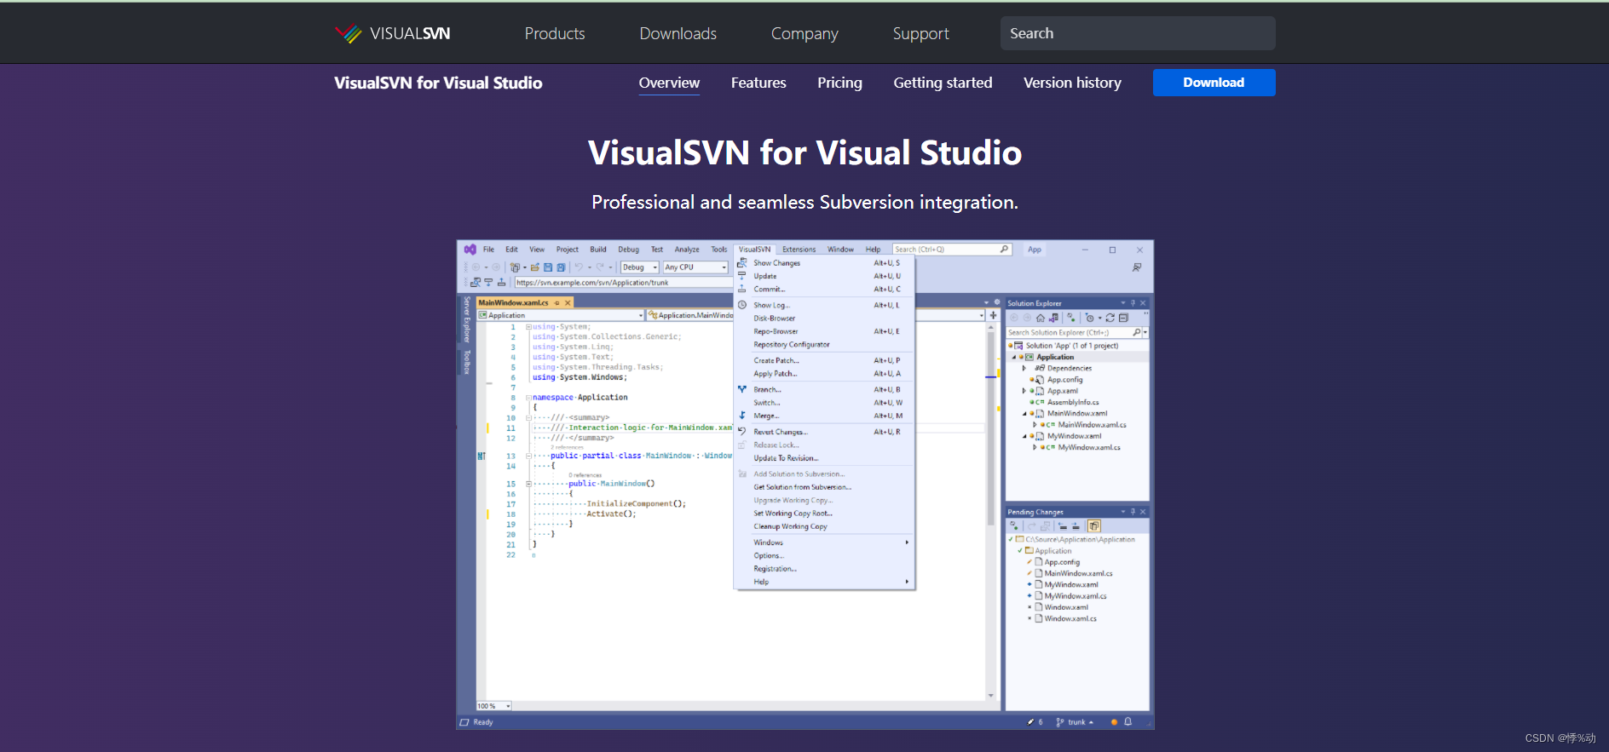
Task: Click the VisualSVN logo in the header
Action: (x=392, y=33)
